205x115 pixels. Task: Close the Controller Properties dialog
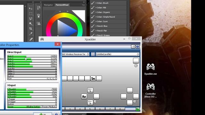pyautogui.click(x=58, y=44)
